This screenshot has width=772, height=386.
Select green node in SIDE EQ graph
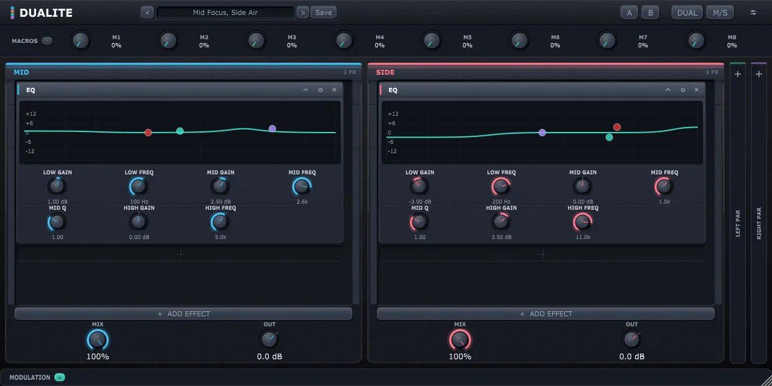click(x=609, y=137)
